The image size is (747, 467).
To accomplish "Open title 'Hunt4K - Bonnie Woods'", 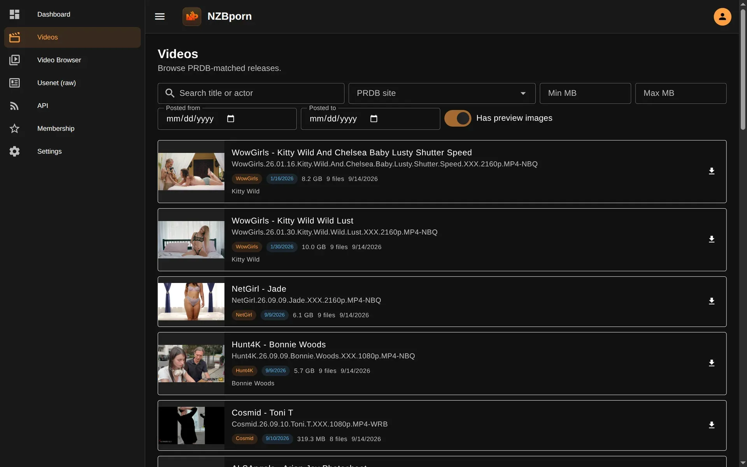I will click(279, 344).
